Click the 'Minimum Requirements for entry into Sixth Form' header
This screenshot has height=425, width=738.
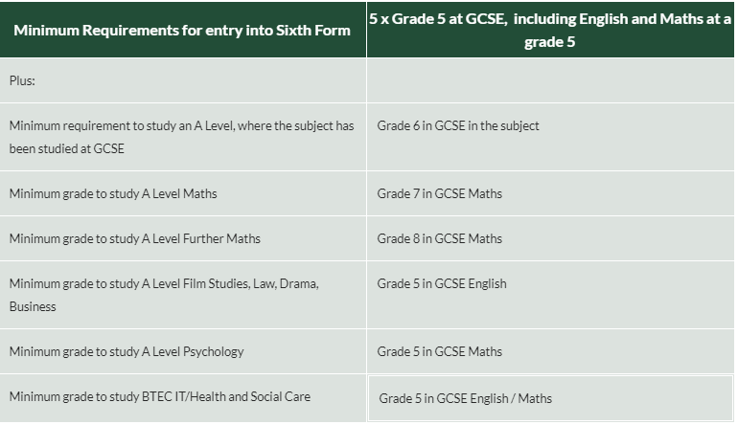click(x=183, y=30)
